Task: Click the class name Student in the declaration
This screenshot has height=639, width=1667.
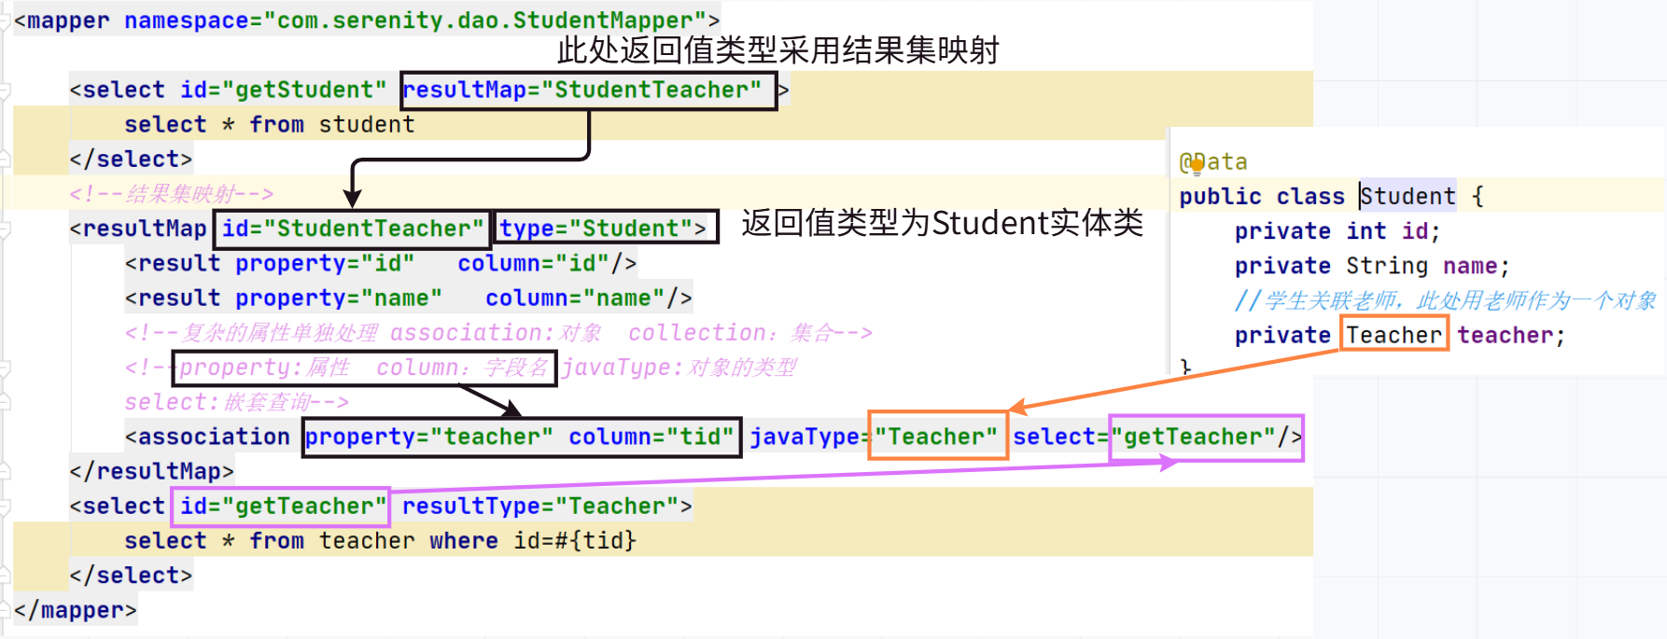Action: pos(1408,196)
